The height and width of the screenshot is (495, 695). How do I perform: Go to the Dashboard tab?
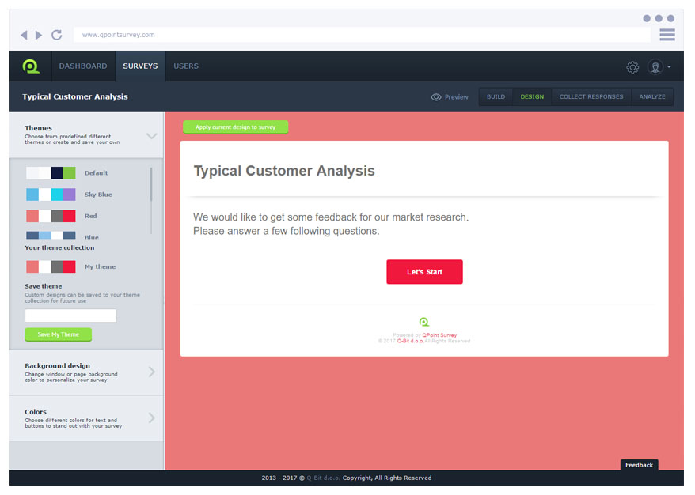83,66
